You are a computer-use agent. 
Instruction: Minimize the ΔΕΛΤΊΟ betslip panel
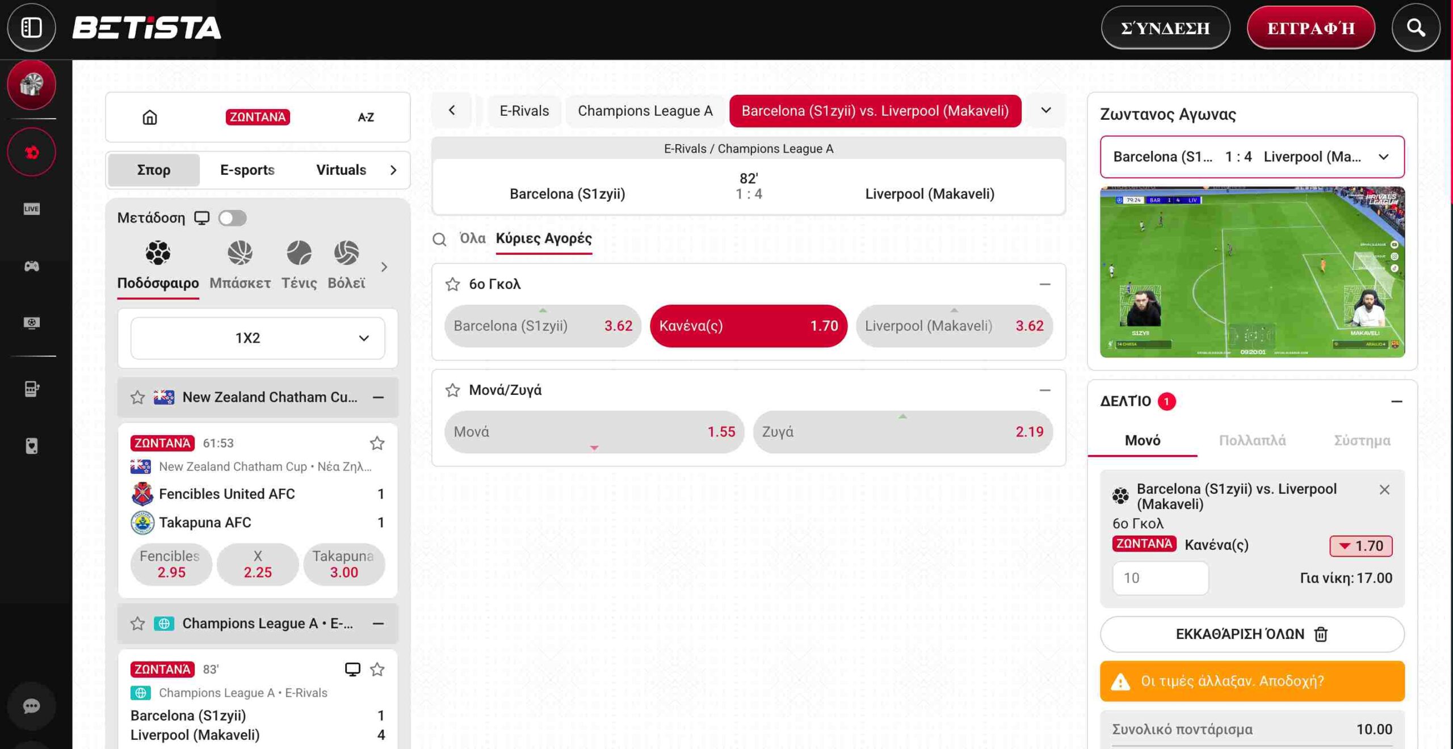click(1396, 401)
